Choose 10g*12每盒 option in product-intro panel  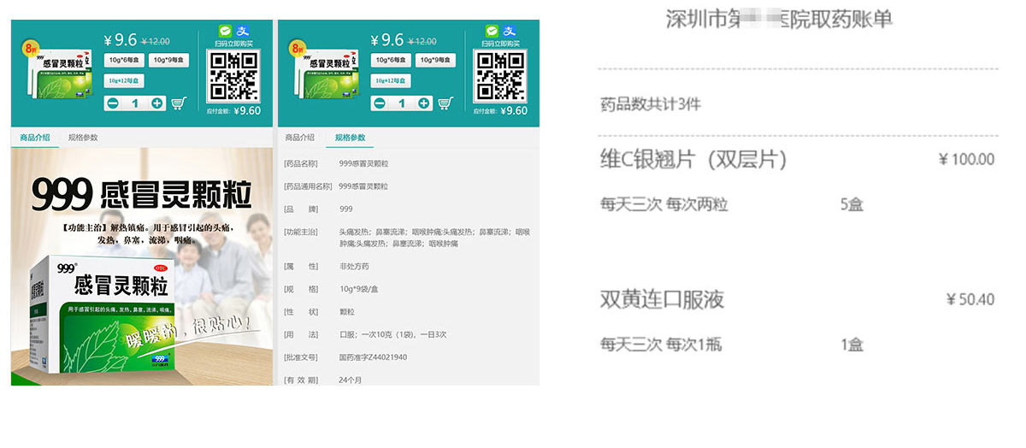pos(125,80)
